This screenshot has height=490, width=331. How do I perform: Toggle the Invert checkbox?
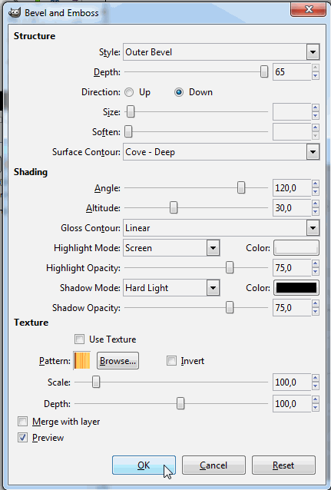coord(171,361)
